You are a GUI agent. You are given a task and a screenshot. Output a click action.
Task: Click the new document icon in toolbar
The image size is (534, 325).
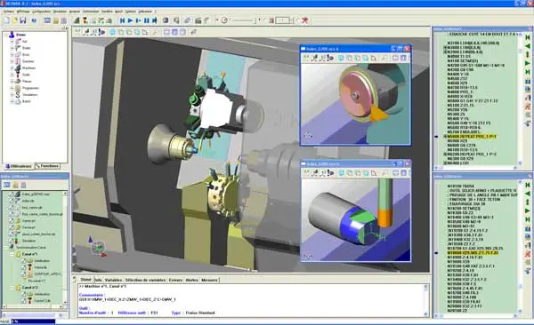[x=7, y=20]
